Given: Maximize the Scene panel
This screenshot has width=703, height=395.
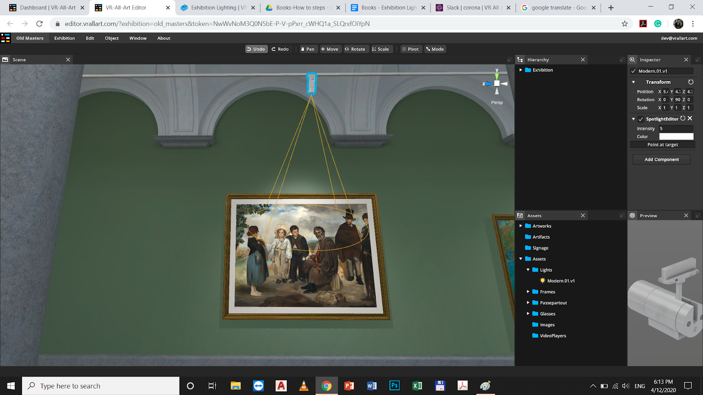Looking at the screenshot, I should pos(510,60).
